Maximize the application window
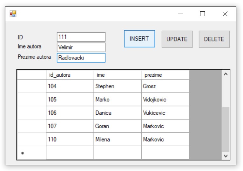 [x=202, y=14]
